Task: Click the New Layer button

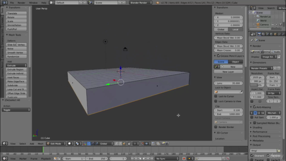Action: click(228, 72)
